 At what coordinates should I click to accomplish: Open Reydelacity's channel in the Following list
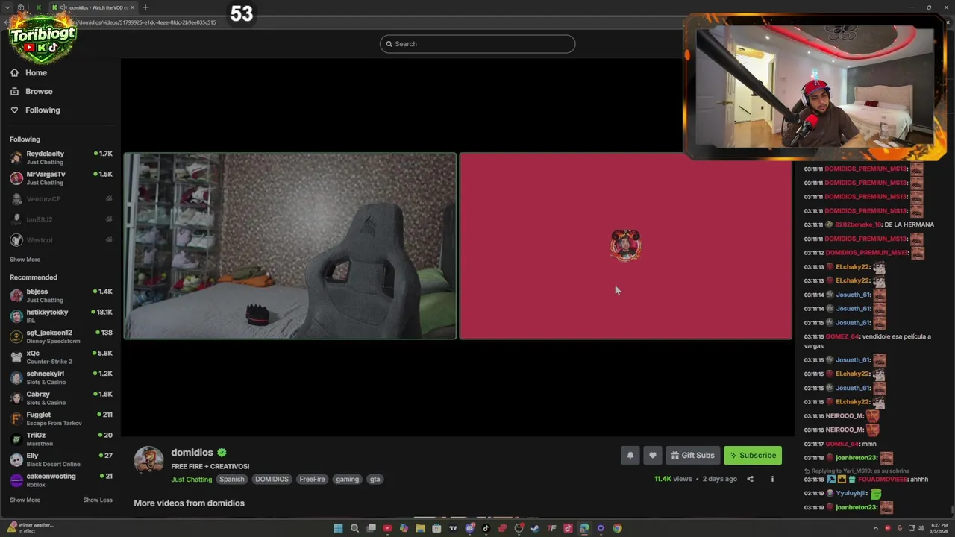60,157
